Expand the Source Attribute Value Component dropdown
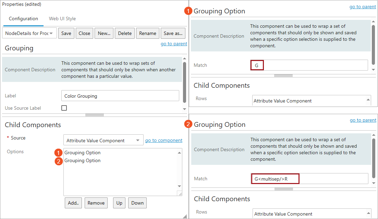Viewport: 378px width, 219px height. tap(103, 141)
